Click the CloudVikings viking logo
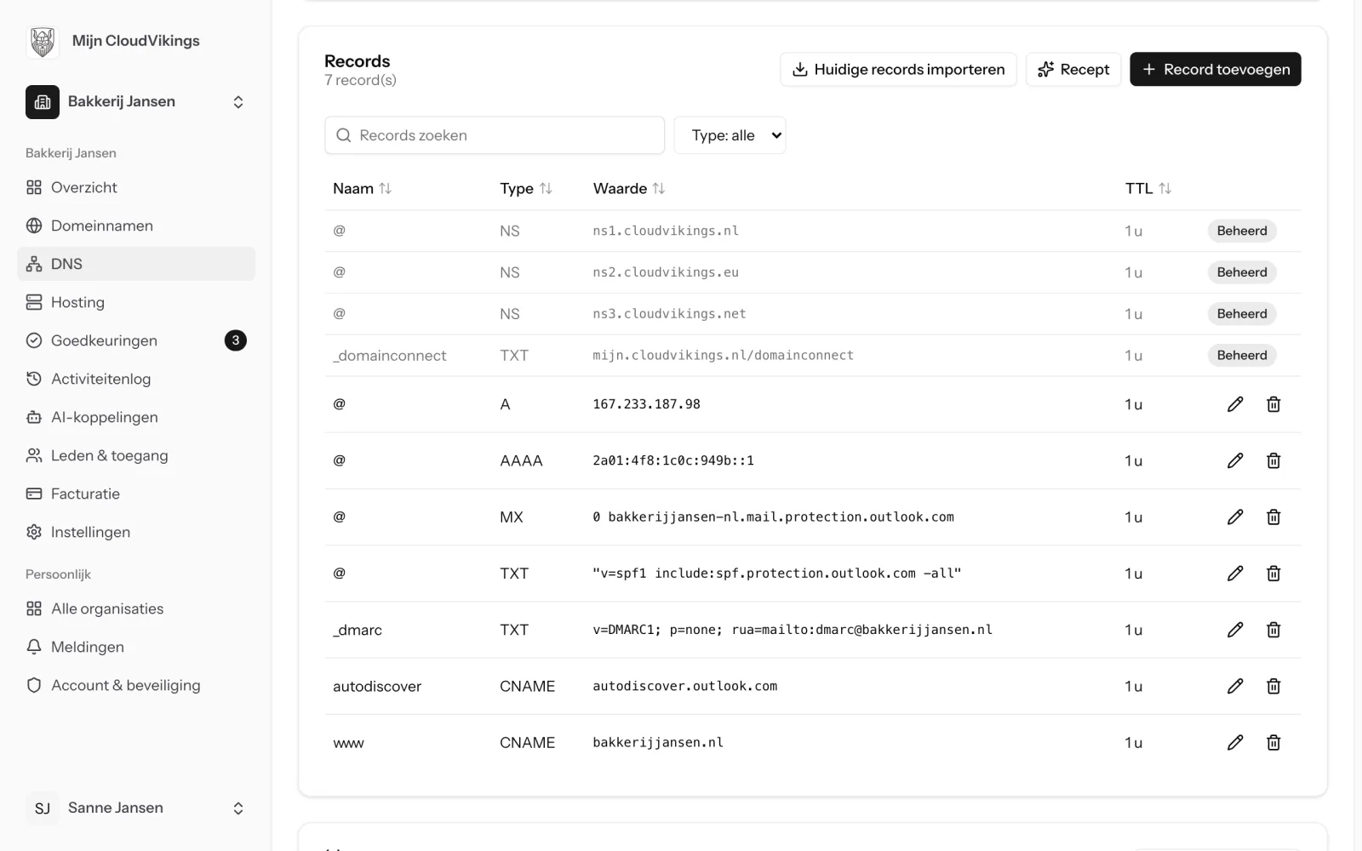The image size is (1362, 851). (x=43, y=42)
